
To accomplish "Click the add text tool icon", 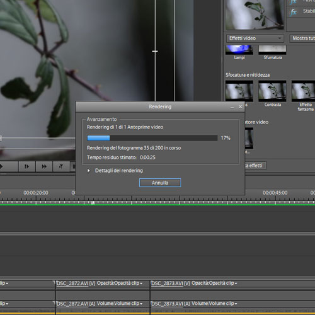I will [x=61, y=166].
